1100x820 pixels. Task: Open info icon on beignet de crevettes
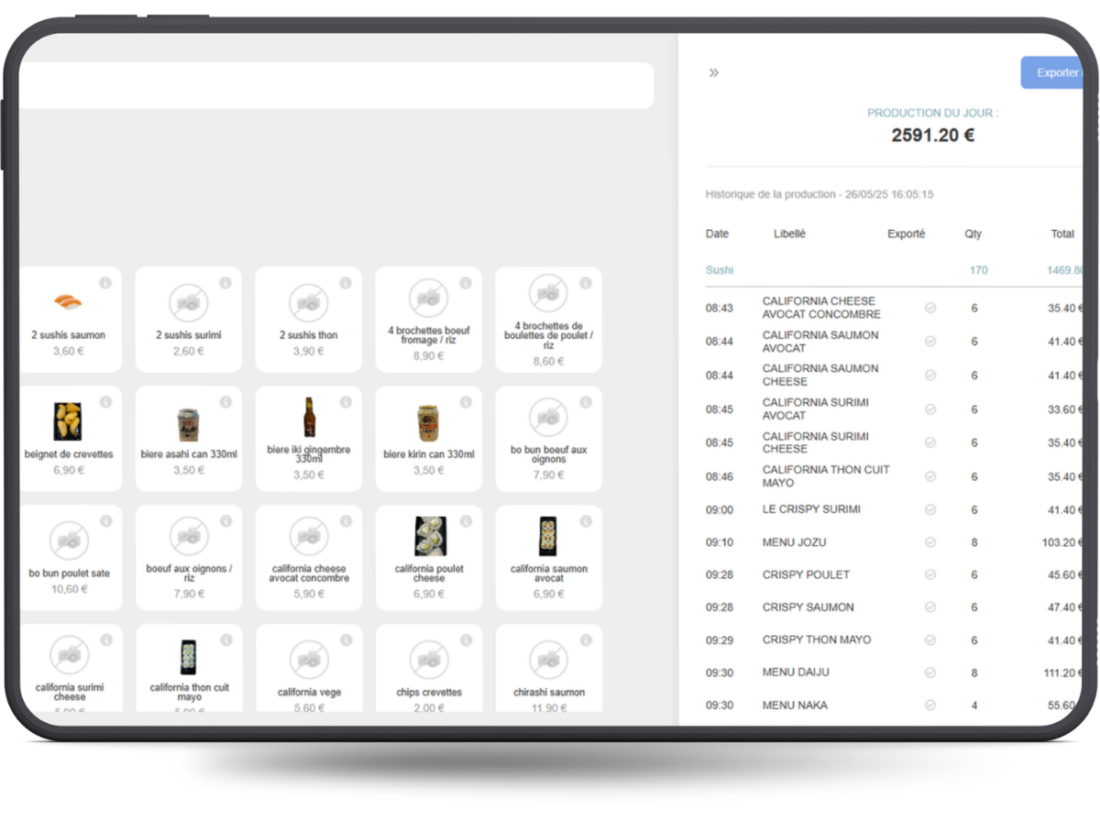pos(105,402)
